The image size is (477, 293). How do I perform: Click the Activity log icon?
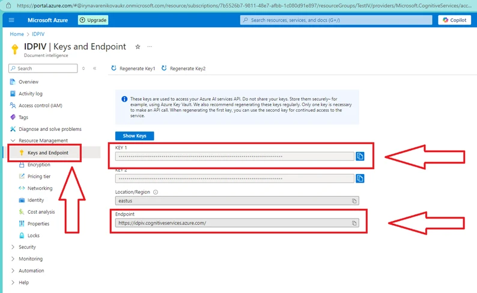pos(13,94)
